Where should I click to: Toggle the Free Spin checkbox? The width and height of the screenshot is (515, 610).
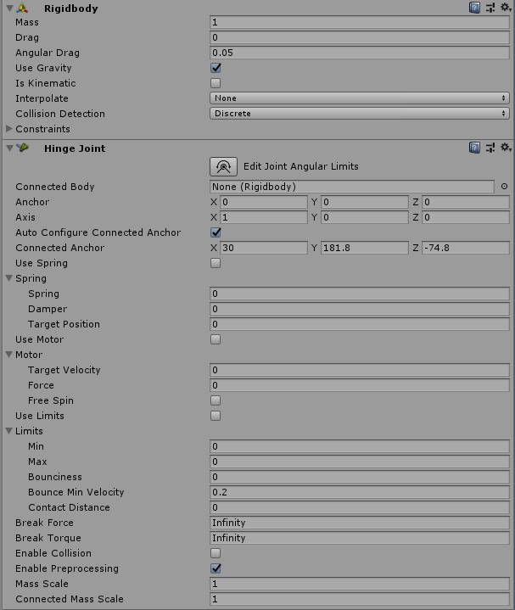(216, 400)
